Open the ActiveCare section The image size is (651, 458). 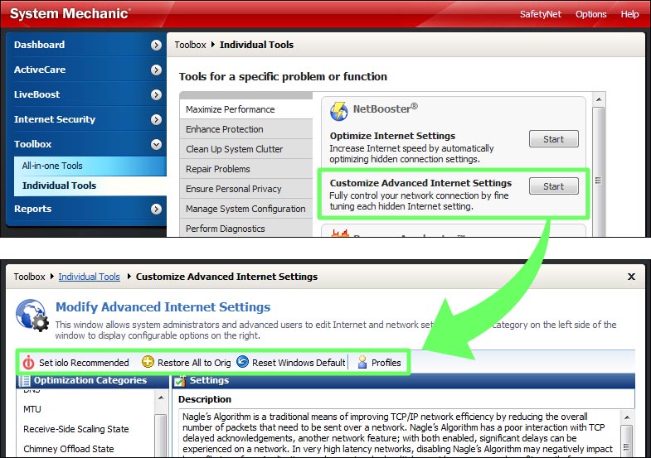pyautogui.click(x=40, y=70)
